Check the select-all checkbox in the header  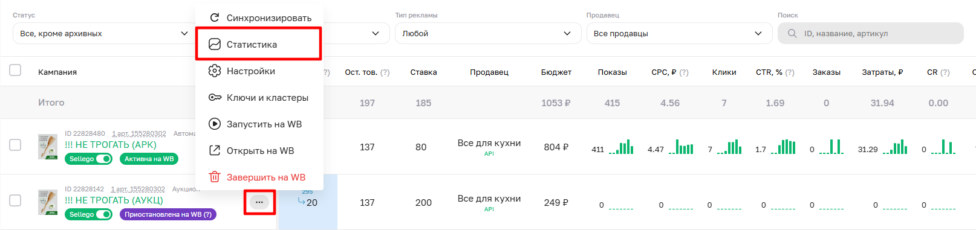(x=15, y=71)
